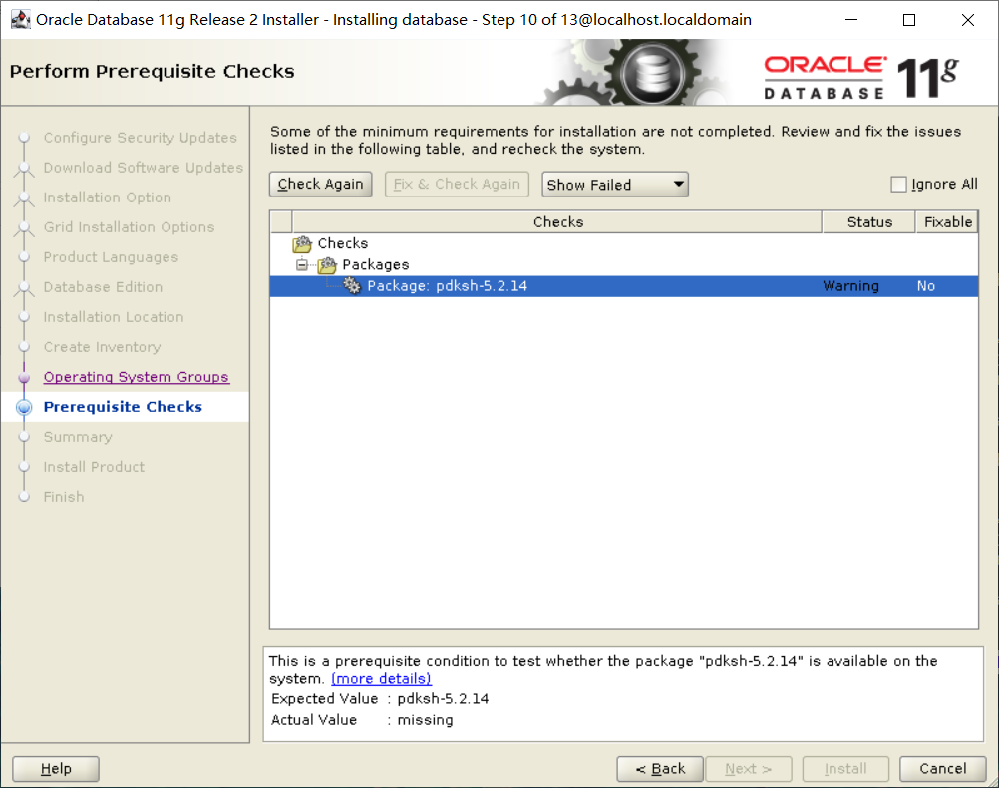Screen dimensions: 999x788
Task: Click the gear icon beside pdksh-5.2.14
Action: click(x=352, y=286)
